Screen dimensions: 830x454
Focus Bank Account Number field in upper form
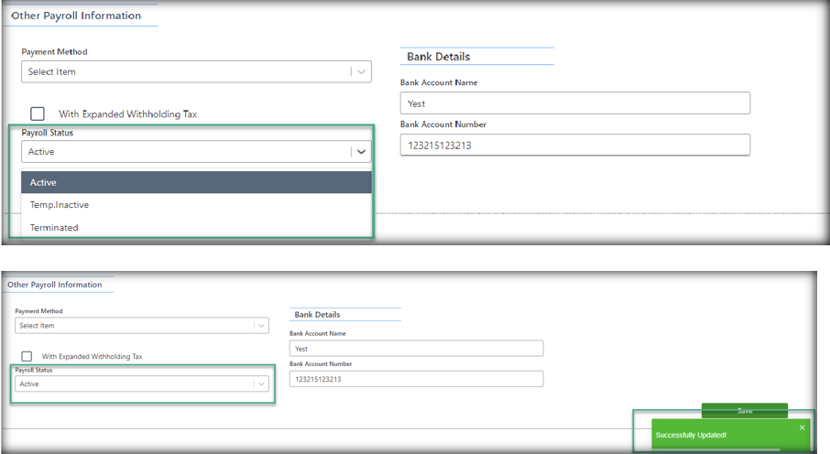(574, 145)
